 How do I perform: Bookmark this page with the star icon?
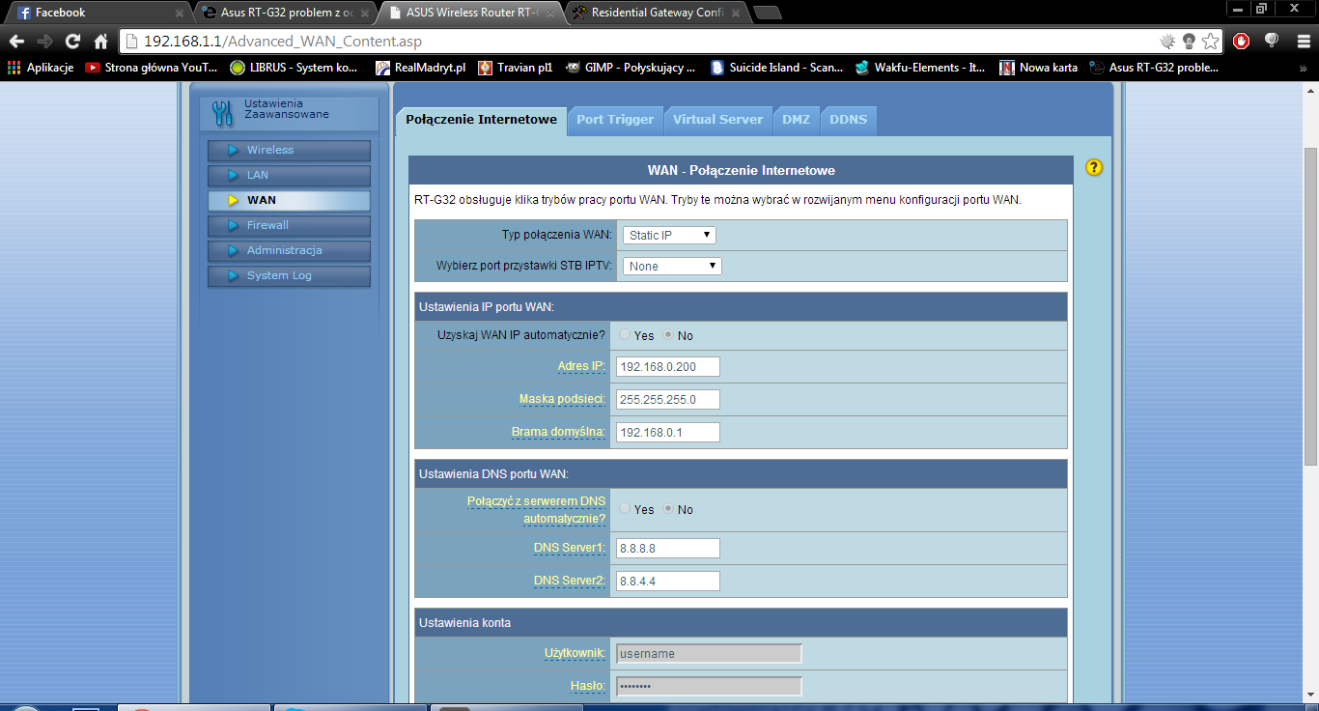tap(1210, 42)
